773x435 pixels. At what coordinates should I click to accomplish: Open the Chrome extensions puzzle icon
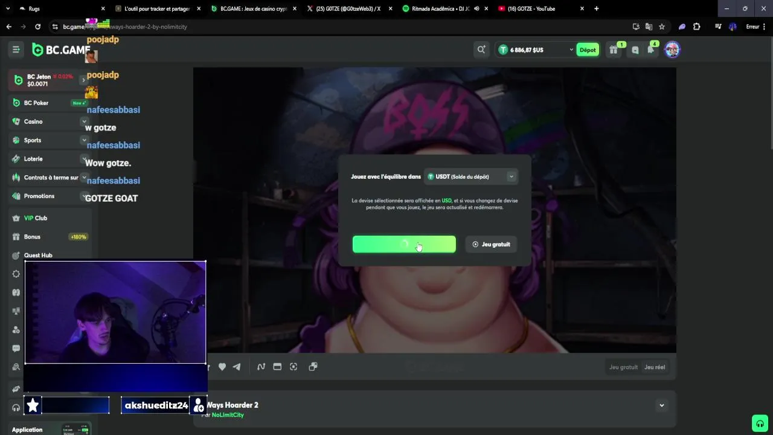[696, 27]
